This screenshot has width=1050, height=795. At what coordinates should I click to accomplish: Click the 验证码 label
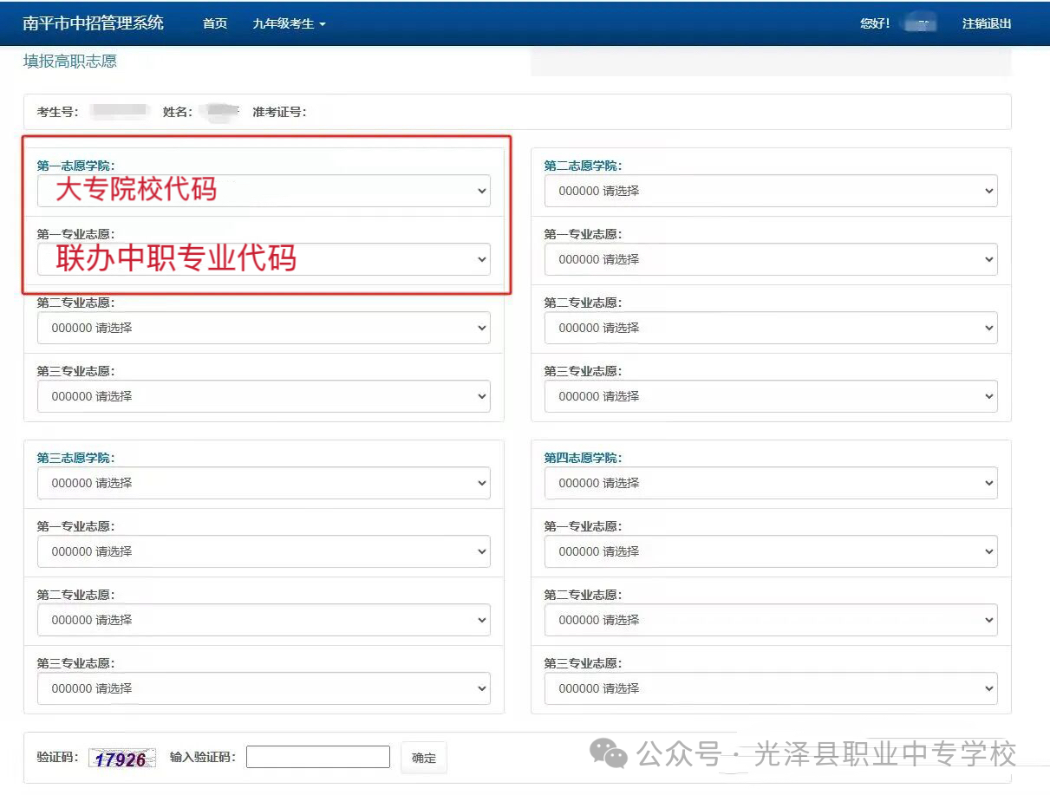(x=58, y=758)
